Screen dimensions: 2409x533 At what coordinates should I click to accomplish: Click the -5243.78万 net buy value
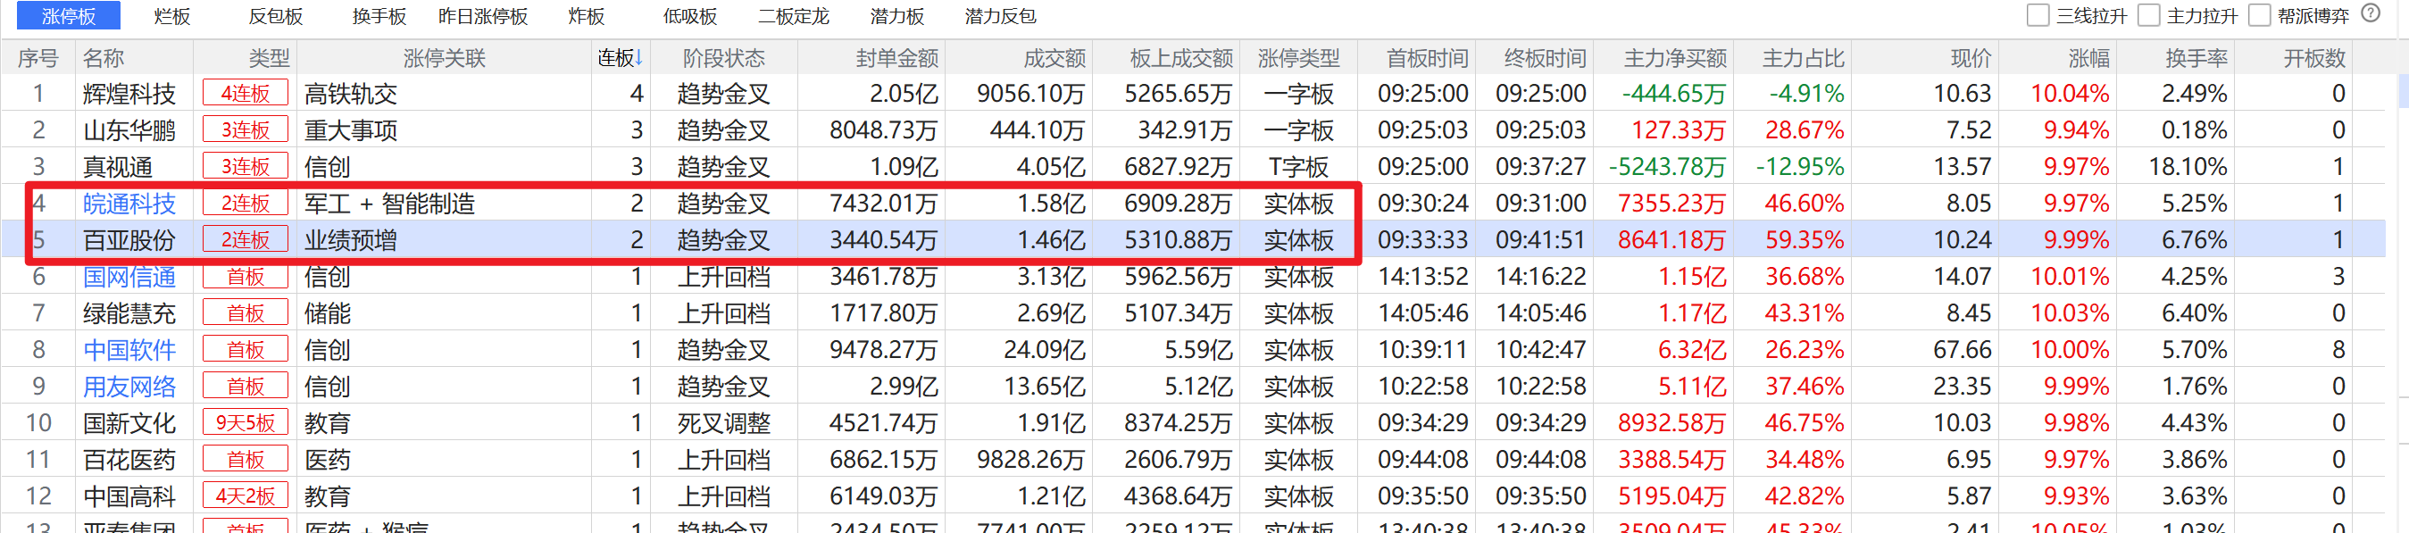1666,166
